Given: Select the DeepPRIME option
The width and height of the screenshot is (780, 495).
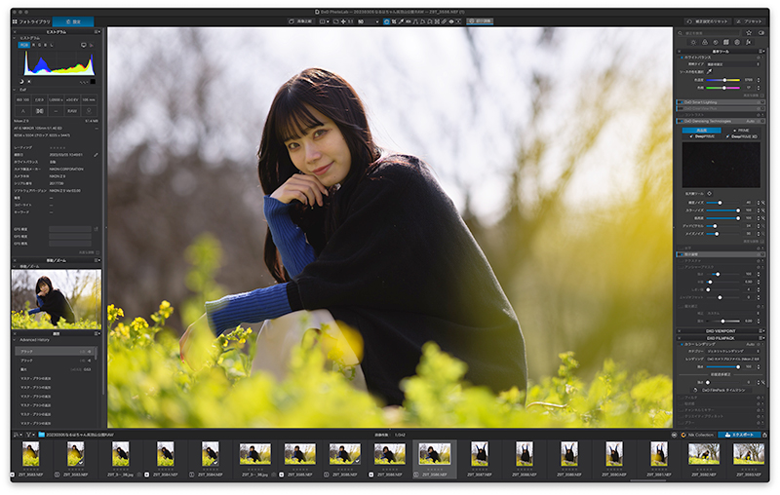Looking at the screenshot, I should tap(702, 136).
